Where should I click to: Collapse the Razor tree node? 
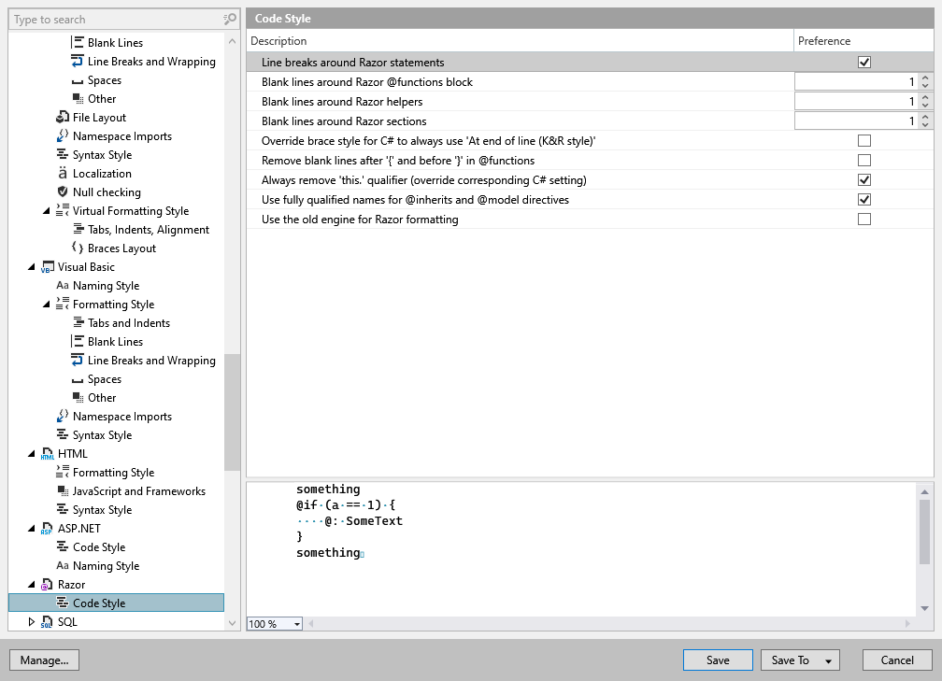(31, 585)
